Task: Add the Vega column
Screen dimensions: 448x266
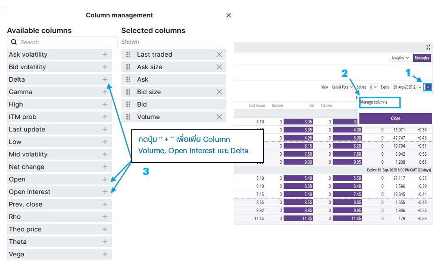Action: pyautogui.click(x=105, y=254)
